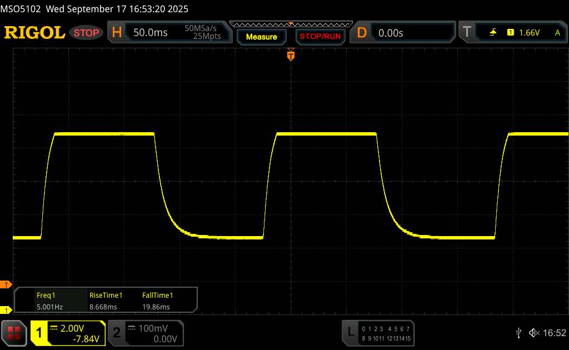
Task: Open the trigger settings at 1.66V
Action: click(529, 33)
